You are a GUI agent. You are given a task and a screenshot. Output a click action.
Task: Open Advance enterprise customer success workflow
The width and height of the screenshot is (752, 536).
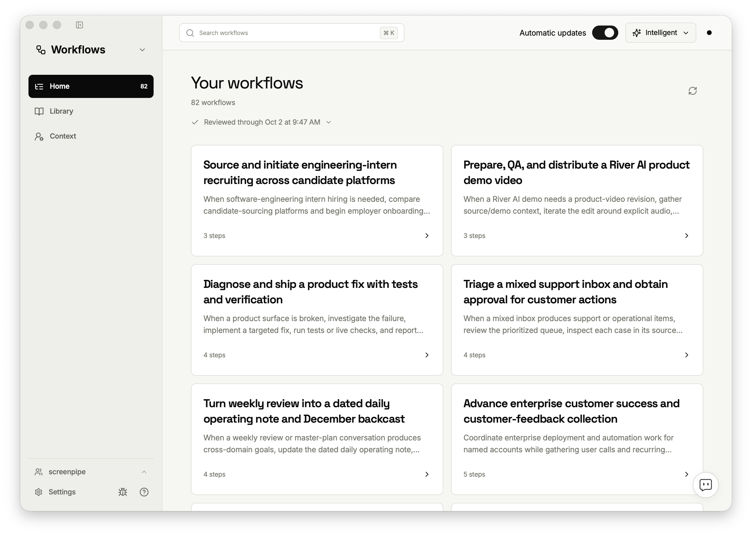[577, 439]
